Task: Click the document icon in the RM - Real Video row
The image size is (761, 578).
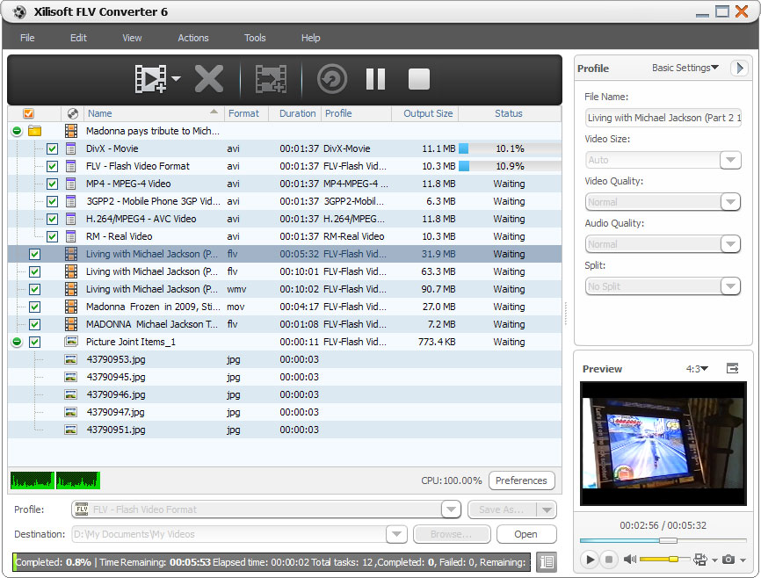Action: [71, 236]
